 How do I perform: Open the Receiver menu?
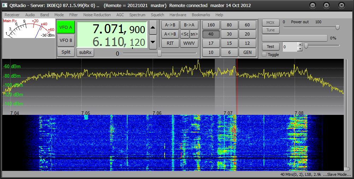pyautogui.click(x=12, y=15)
